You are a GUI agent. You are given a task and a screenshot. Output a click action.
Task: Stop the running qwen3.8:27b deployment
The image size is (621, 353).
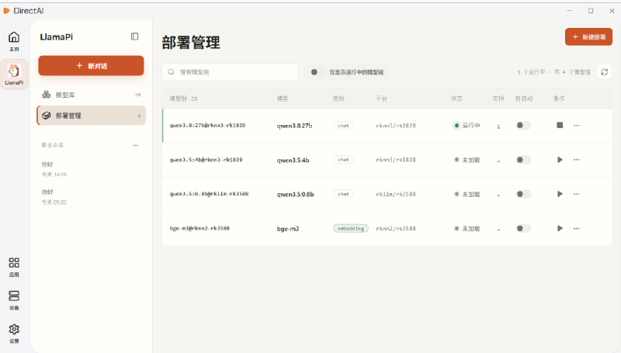(x=560, y=125)
